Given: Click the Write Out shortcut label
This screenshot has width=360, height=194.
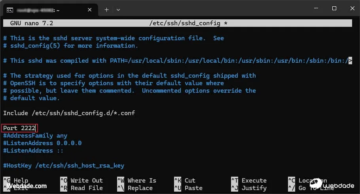Looking at the screenshot, I should (x=87, y=181).
